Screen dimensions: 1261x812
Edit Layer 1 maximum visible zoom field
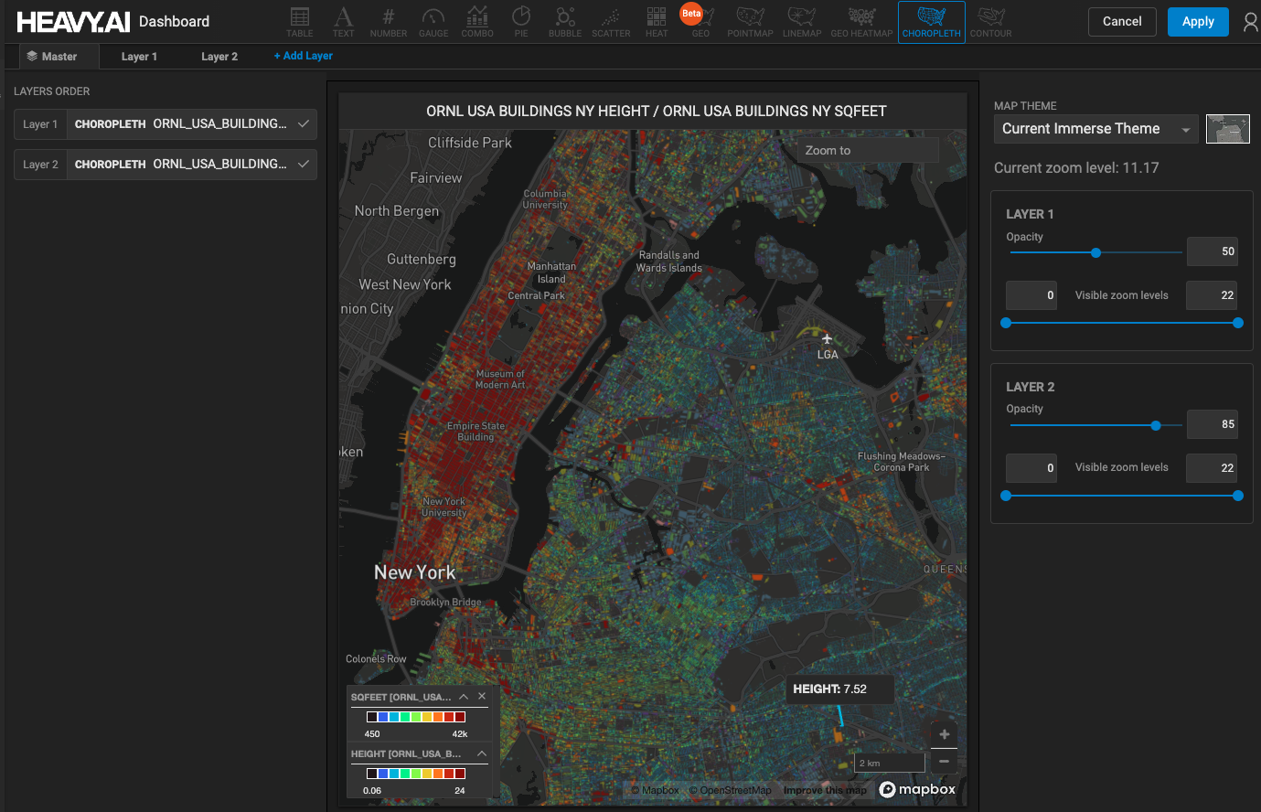point(1213,295)
